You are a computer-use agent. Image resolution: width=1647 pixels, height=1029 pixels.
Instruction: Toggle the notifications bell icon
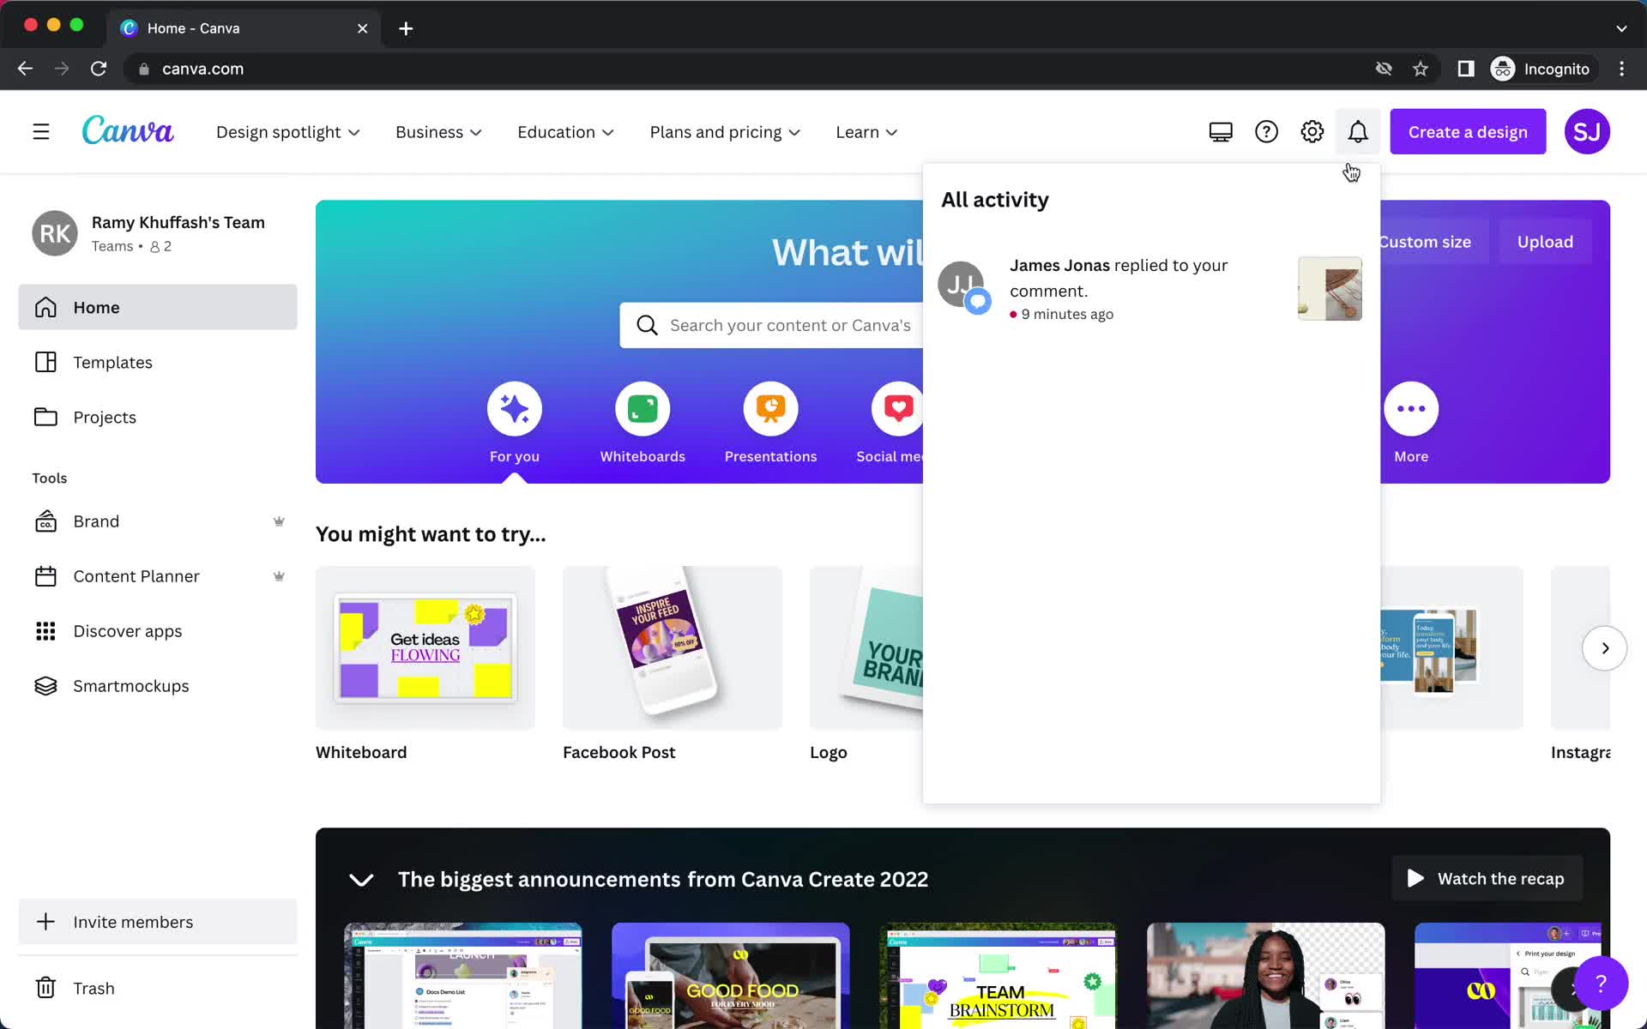1358,132
